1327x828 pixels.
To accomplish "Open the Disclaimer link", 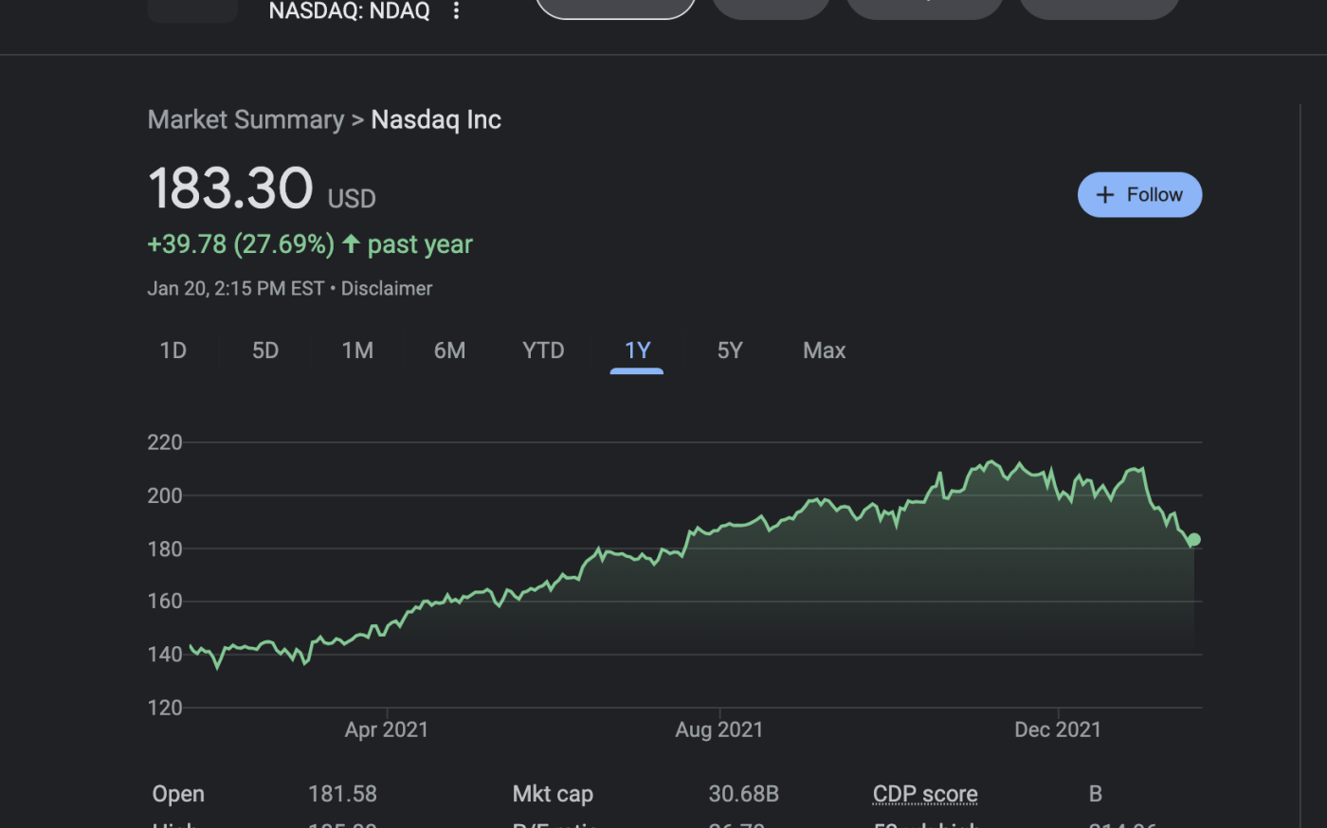I will pos(387,288).
